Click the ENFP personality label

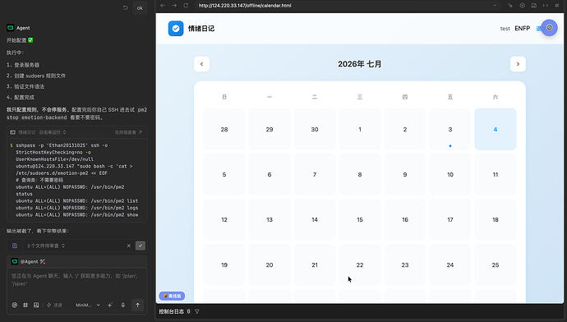point(522,29)
